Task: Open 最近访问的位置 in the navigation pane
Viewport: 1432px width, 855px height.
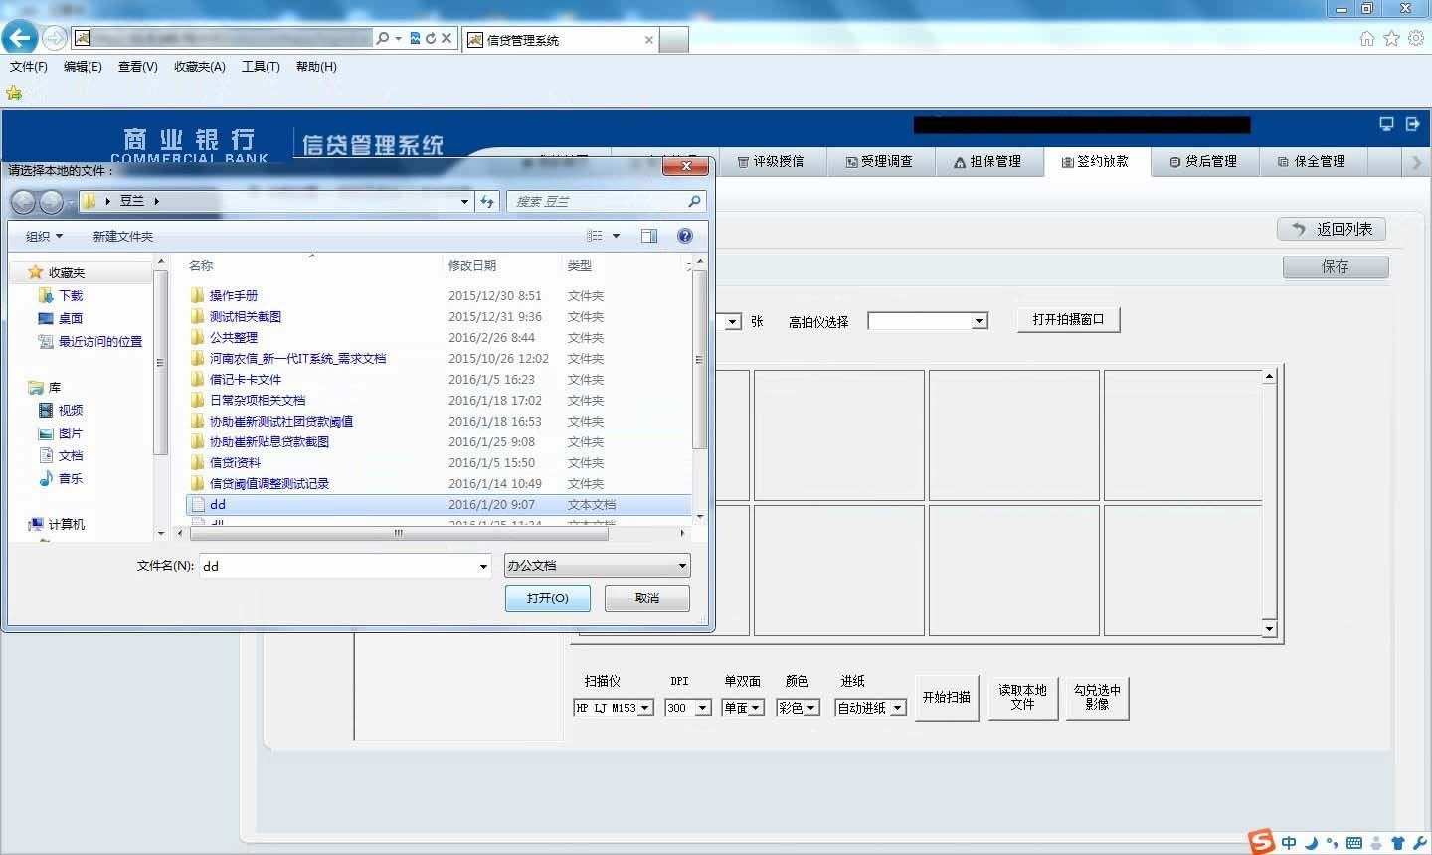Action: pyautogui.click(x=100, y=342)
